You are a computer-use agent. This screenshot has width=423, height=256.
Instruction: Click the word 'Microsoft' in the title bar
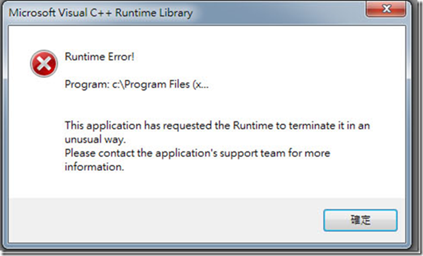[x=32, y=13]
